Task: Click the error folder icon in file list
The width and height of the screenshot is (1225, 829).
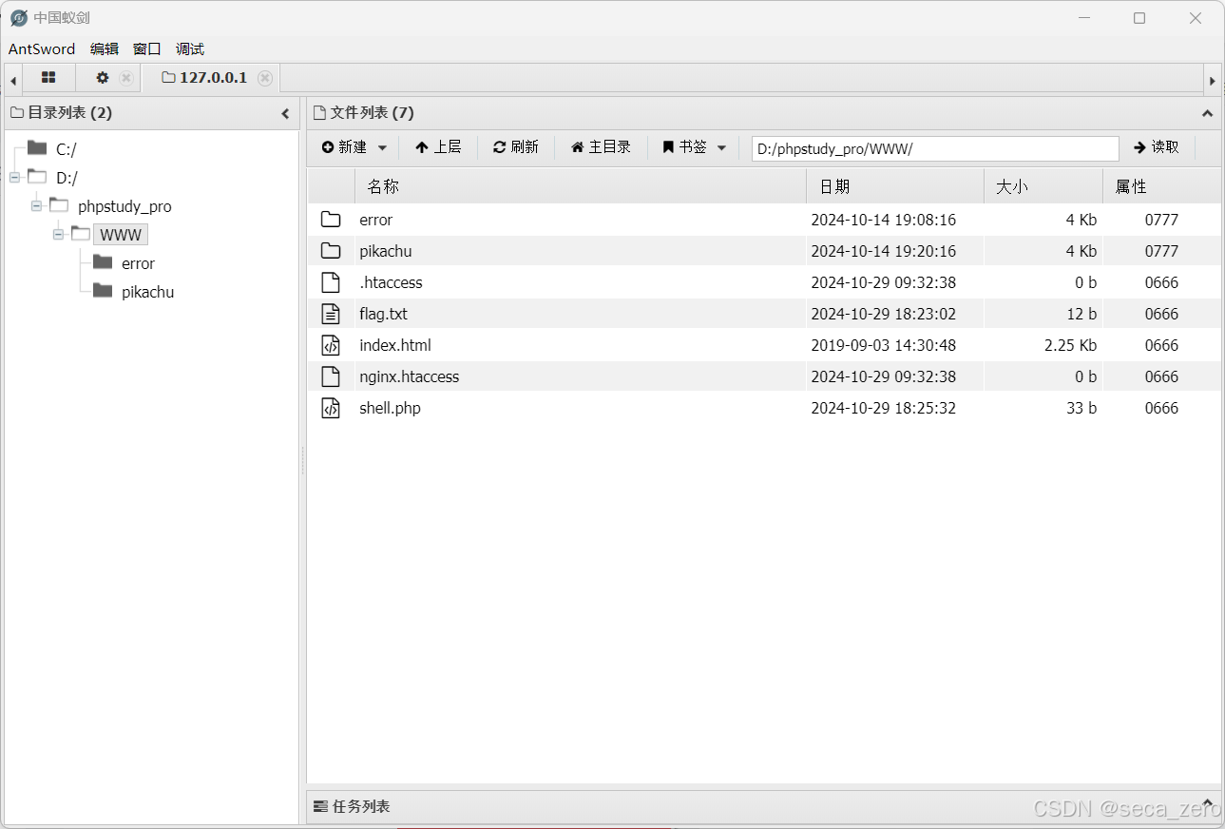Action: (331, 220)
